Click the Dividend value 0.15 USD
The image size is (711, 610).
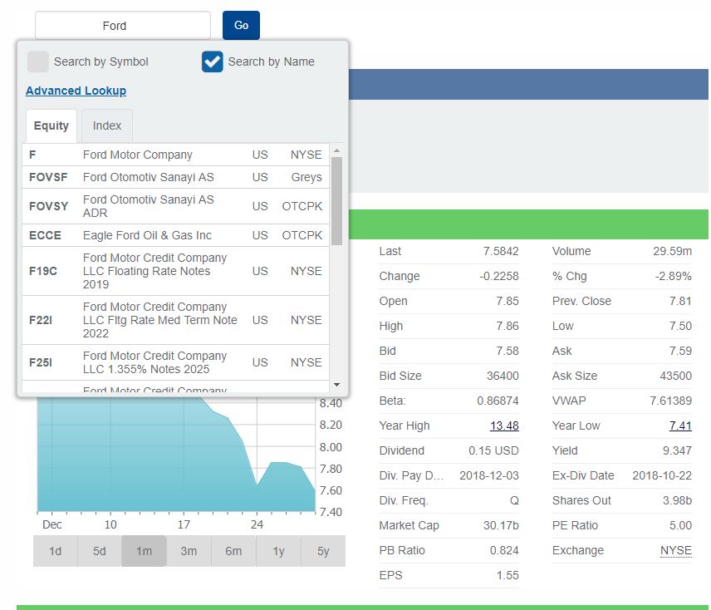pyautogui.click(x=493, y=450)
